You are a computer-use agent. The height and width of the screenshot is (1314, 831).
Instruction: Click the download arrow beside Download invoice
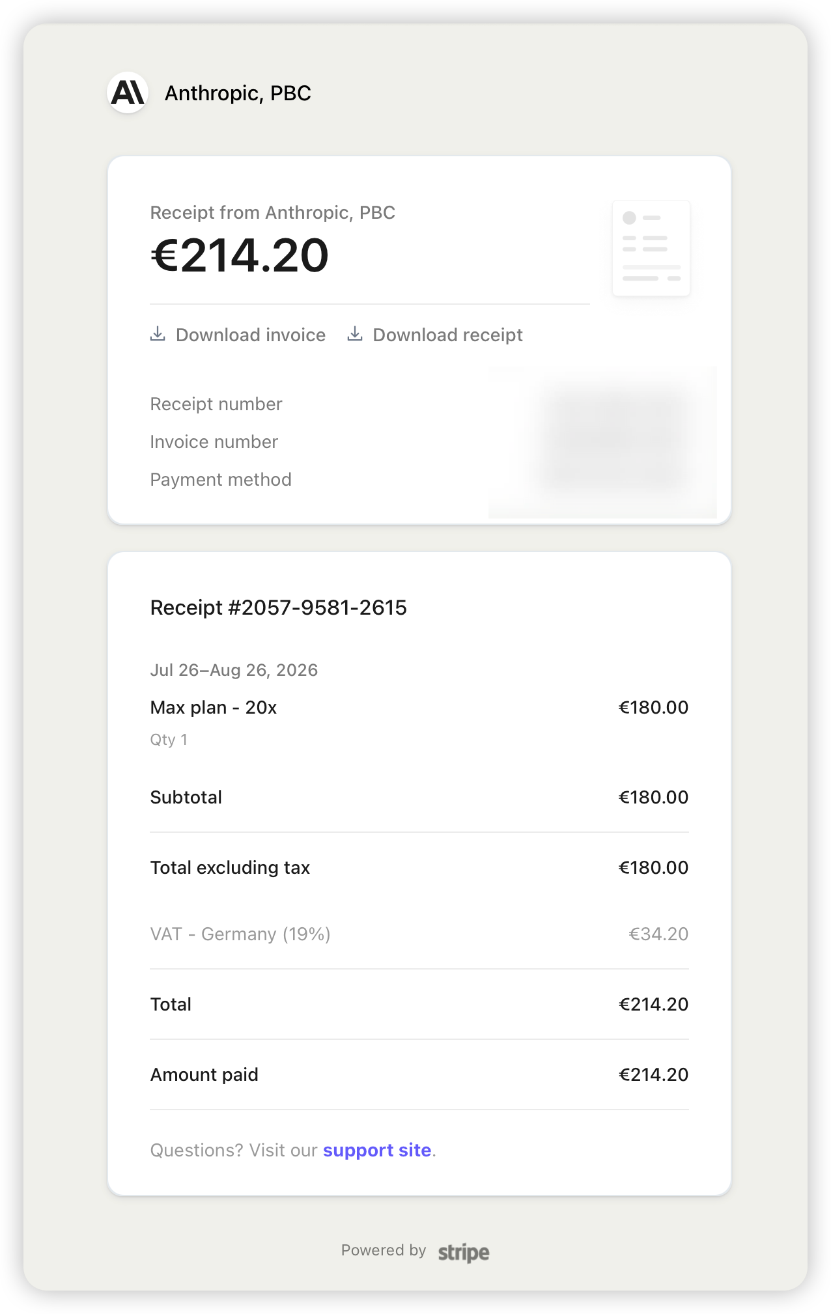[158, 334]
